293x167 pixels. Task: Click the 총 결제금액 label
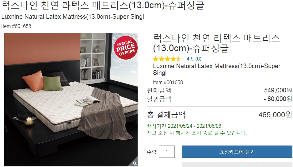click(166, 115)
